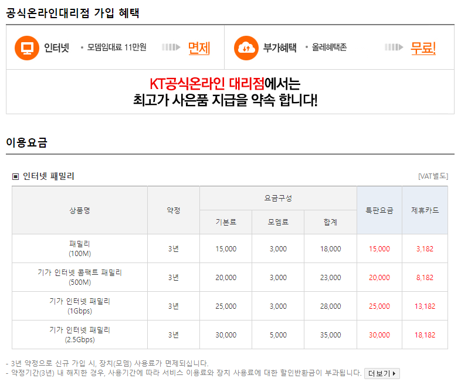461x392 pixels.
Task: Click 3년 in the 2.5Gbps row
Action: pos(174,335)
